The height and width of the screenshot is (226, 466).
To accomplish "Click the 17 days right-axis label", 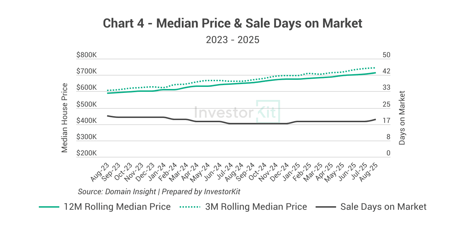I will pos(387,121).
